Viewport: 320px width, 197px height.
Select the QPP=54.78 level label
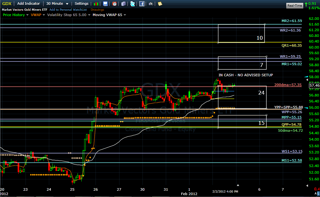[x=291, y=125]
